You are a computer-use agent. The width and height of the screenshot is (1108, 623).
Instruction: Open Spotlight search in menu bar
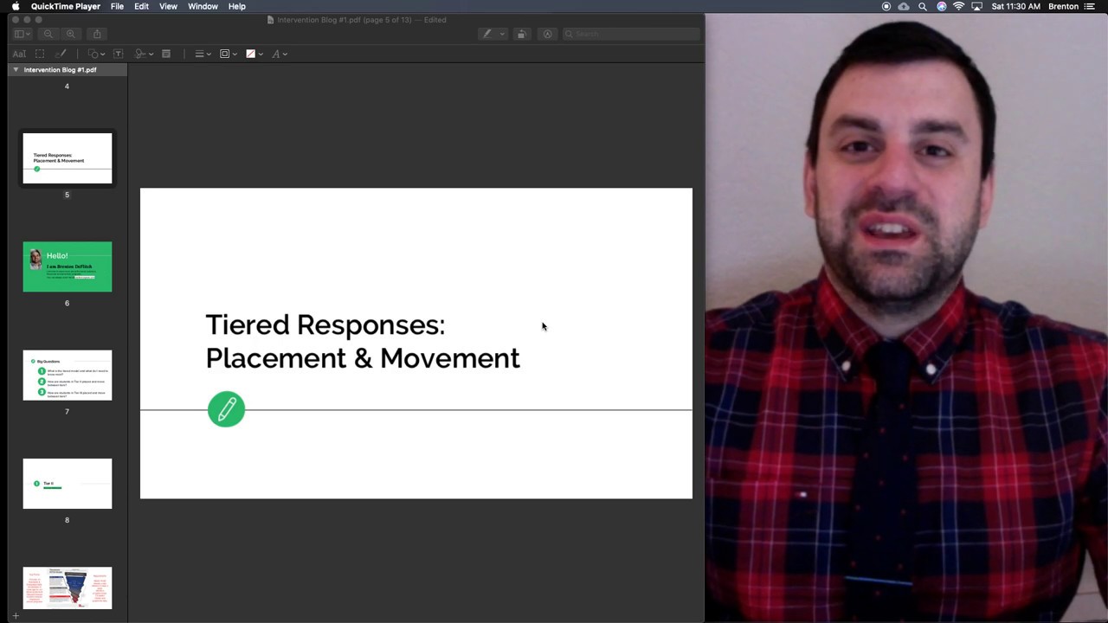coord(923,6)
